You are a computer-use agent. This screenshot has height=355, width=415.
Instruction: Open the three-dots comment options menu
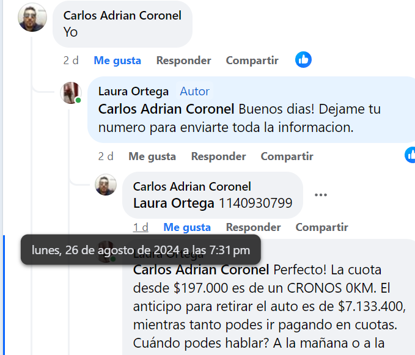click(x=321, y=195)
